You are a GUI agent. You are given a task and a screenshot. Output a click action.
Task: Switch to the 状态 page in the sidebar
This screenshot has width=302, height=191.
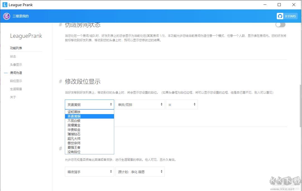point(13,56)
